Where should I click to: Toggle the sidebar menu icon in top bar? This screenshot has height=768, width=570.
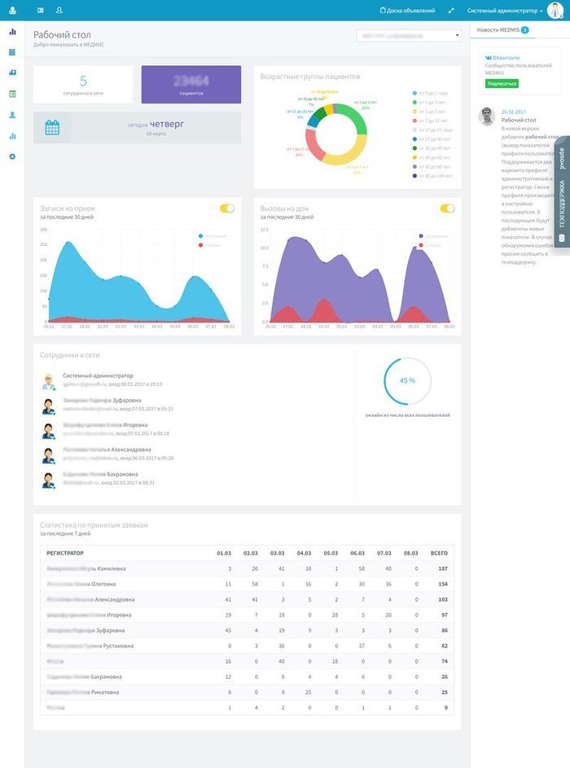[x=41, y=10]
